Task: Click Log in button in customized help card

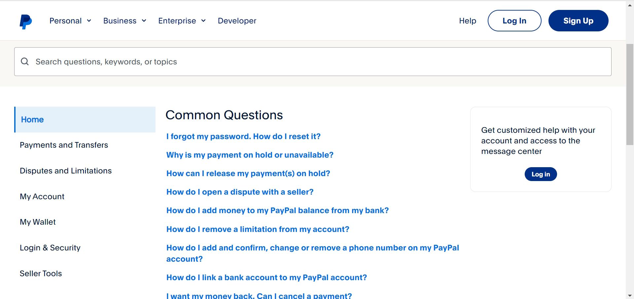Action: [x=541, y=174]
